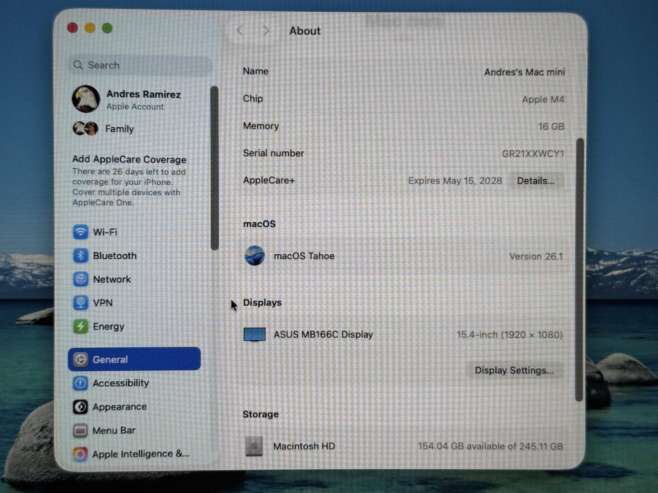Screen dimensions: 658x493
Task: Open Energy settings with lightning icon
Action: pos(80,326)
